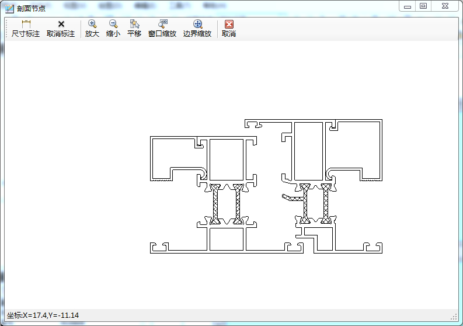Click the coordinate readout in status bar
463x326 pixels.
[43, 315]
